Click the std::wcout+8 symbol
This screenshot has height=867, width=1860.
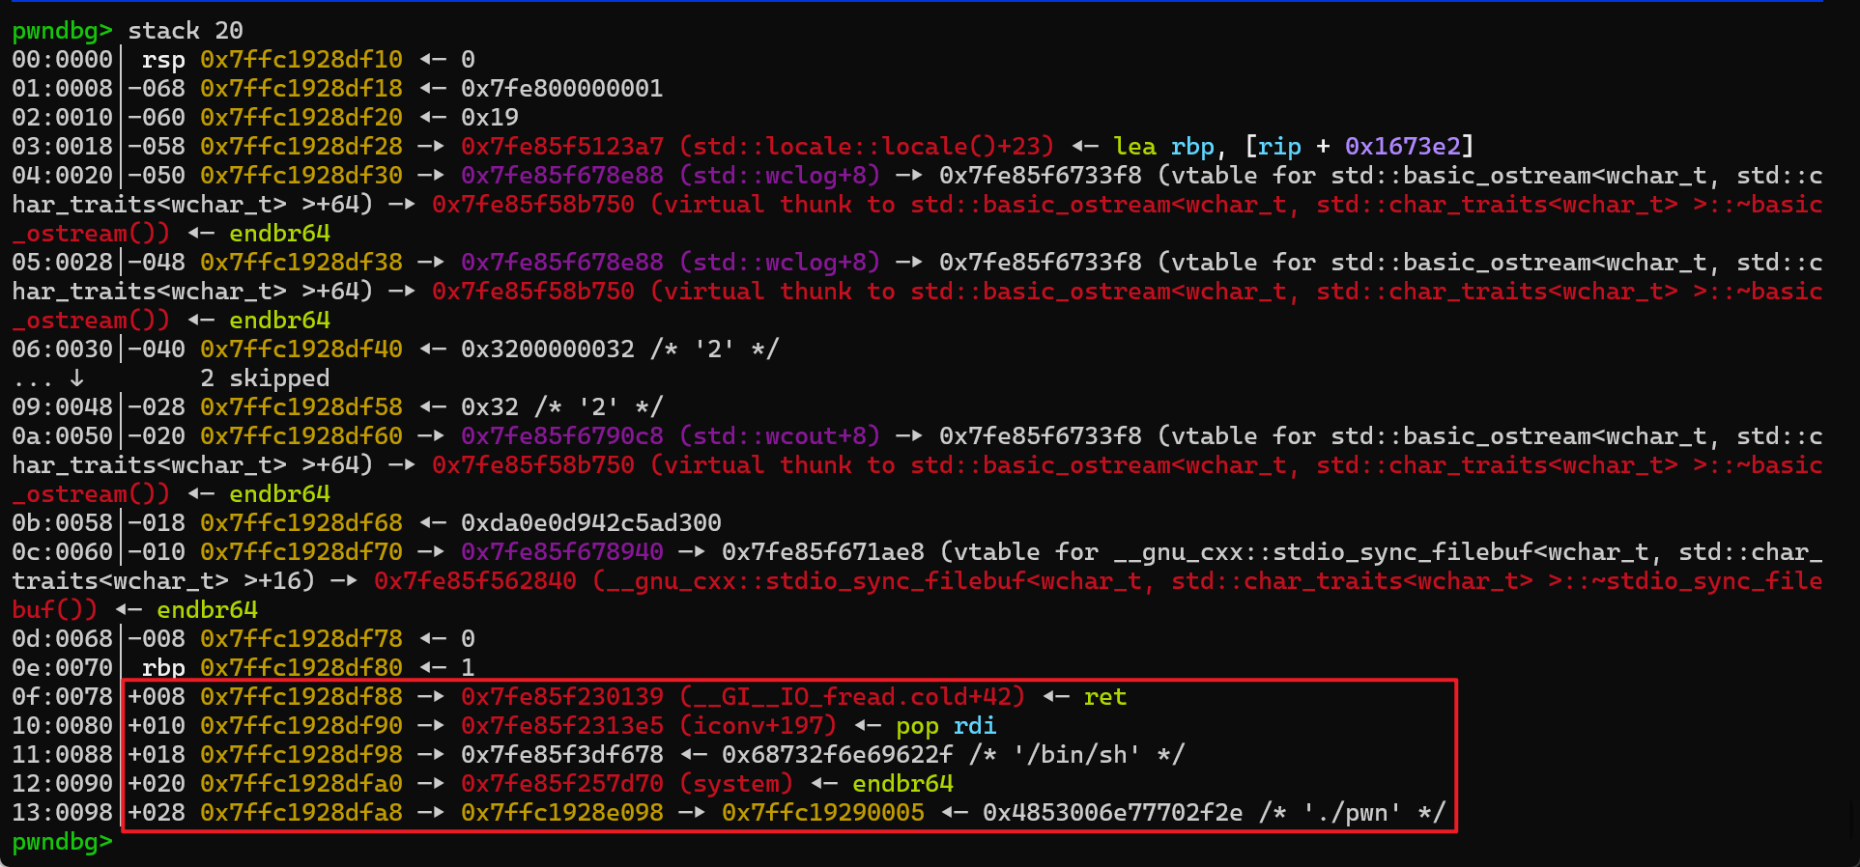(780, 436)
